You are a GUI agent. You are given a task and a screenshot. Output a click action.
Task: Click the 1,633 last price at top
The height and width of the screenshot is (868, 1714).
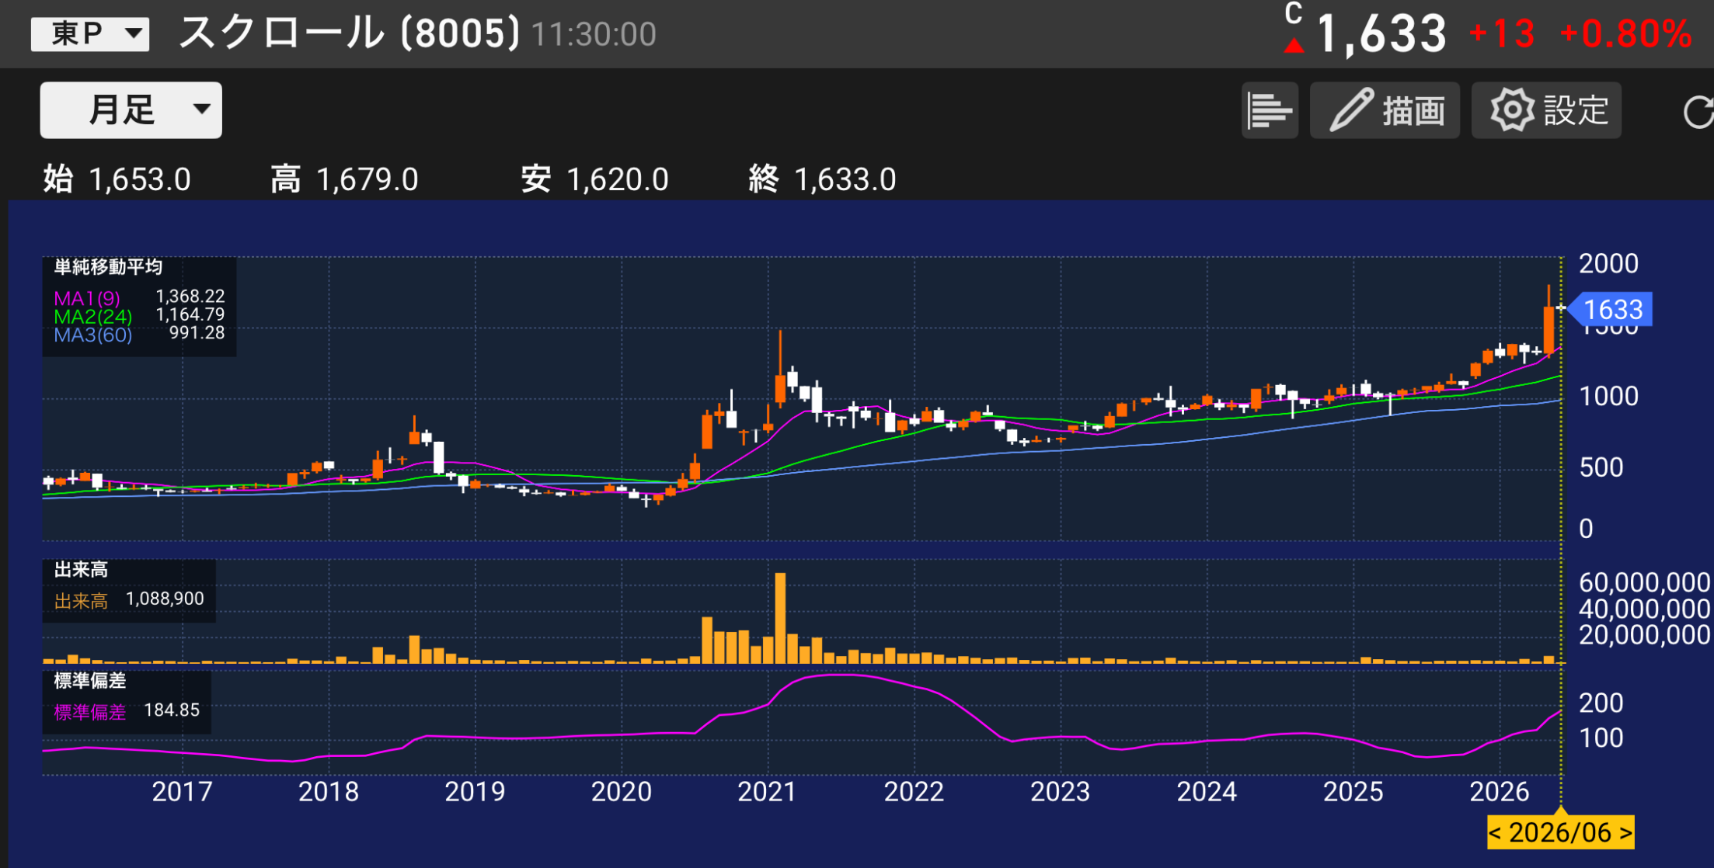pos(1381,34)
